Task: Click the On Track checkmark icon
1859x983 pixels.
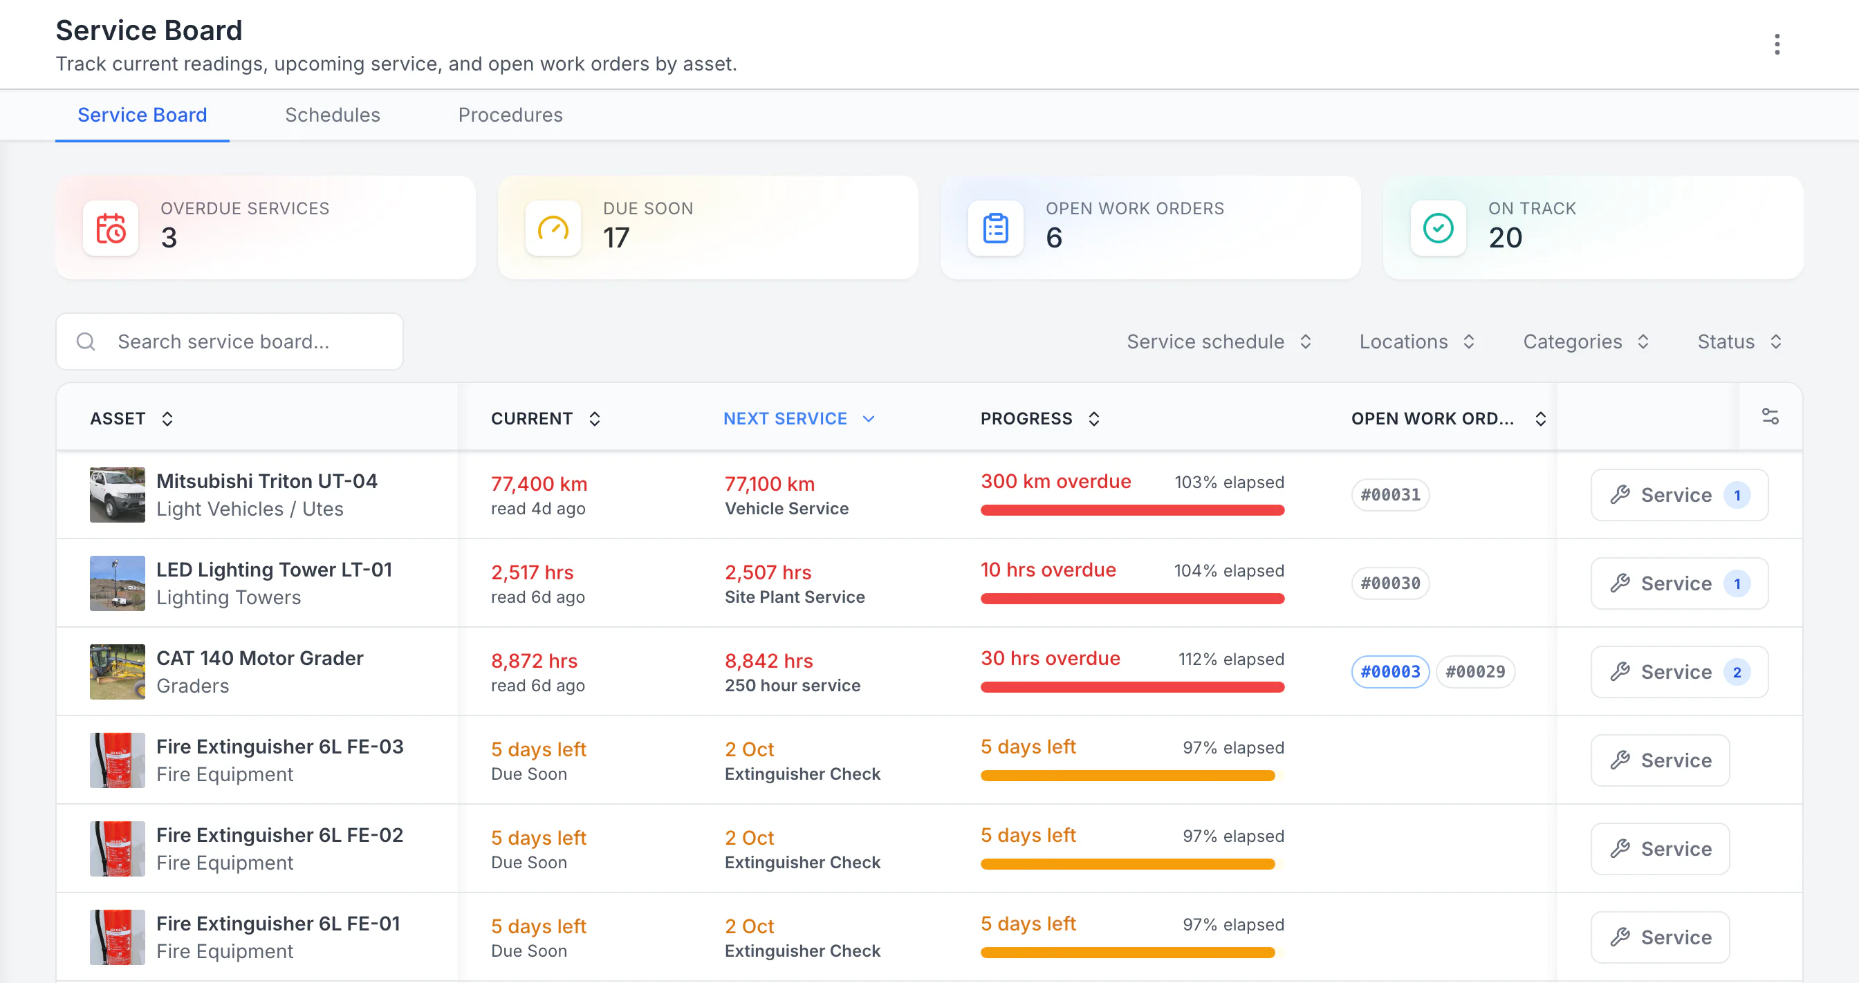Action: [x=1439, y=229]
